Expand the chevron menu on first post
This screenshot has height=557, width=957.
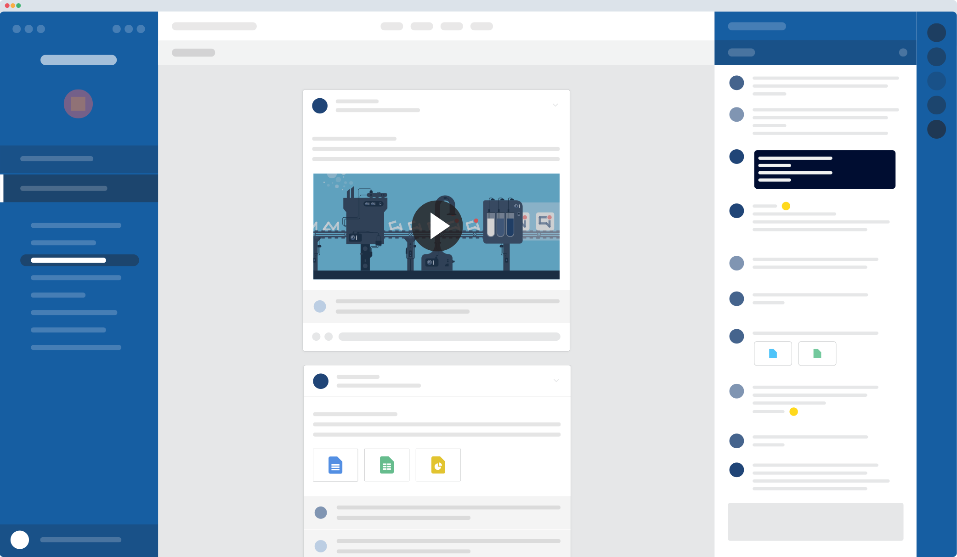555,105
